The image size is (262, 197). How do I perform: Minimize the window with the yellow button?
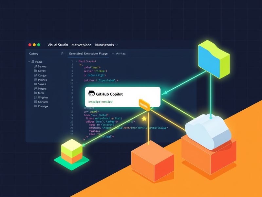click(34, 45)
